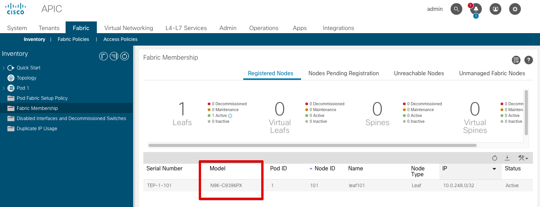
Task: Open the Admin menu
Action: coord(228,28)
